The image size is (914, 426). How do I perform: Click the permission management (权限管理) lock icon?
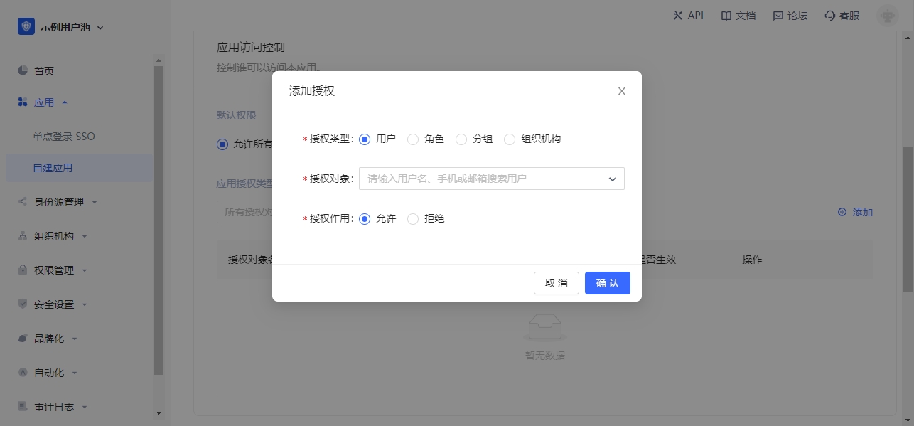tap(23, 270)
